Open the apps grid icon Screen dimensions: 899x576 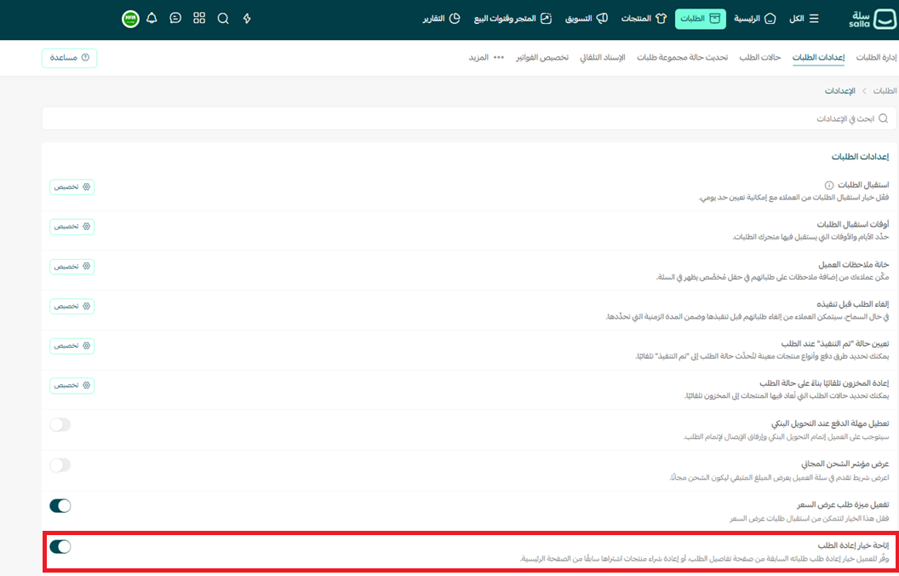point(199,18)
